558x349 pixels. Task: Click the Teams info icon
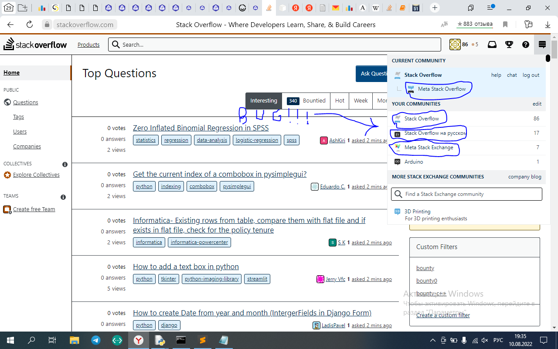point(63,197)
